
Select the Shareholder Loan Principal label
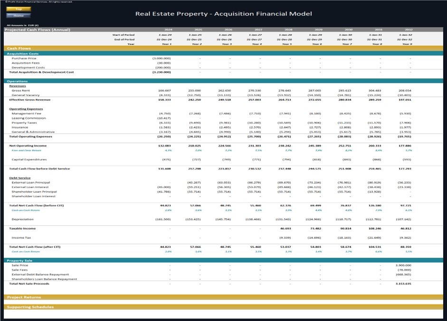[34, 192]
